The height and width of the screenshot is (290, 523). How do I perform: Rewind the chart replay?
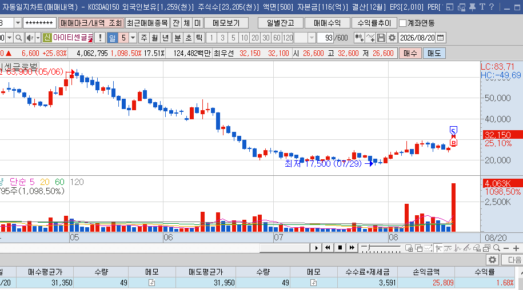(328, 248)
